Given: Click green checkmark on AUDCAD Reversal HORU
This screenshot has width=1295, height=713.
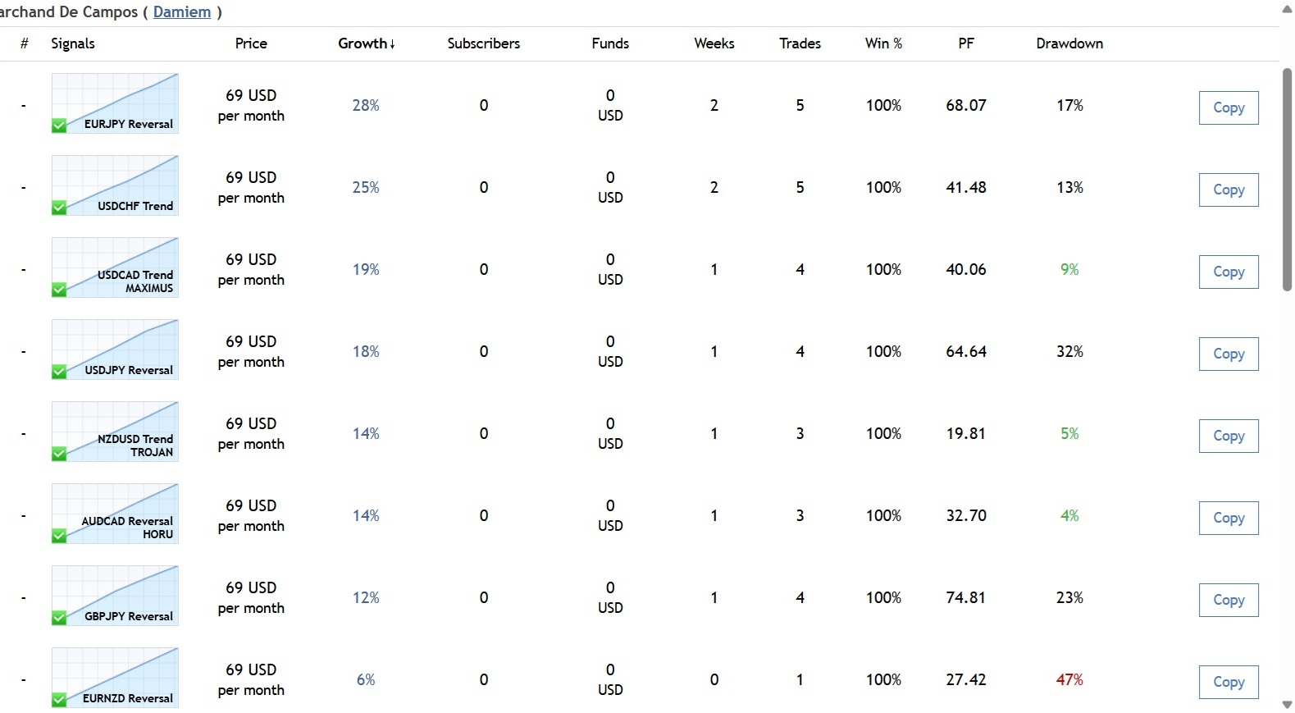Looking at the screenshot, I should pos(59,536).
